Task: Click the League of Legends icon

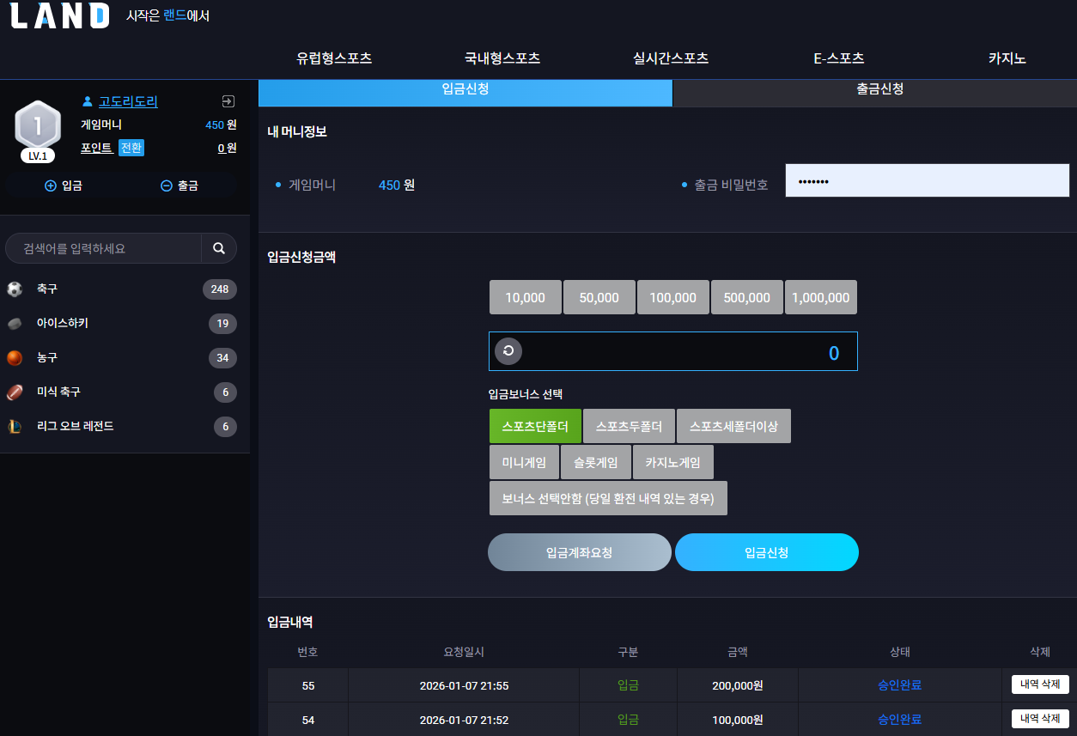Action: (x=15, y=427)
